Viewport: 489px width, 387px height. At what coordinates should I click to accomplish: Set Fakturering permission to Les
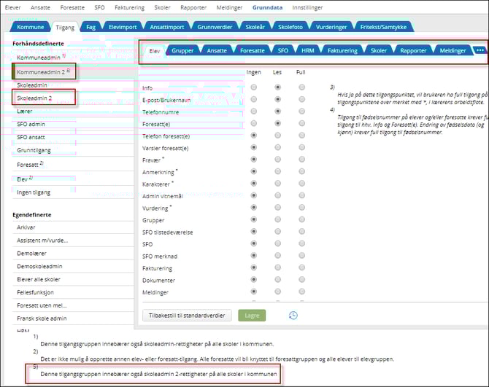tap(277, 268)
